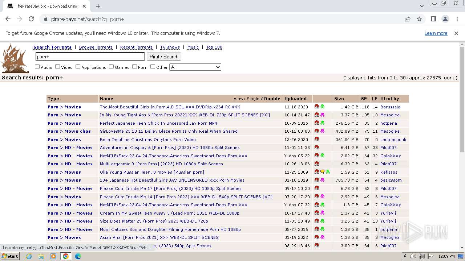Sort results by Type column header
Image resolution: width=465 pixels, height=261 pixels.
click(53, 99)
